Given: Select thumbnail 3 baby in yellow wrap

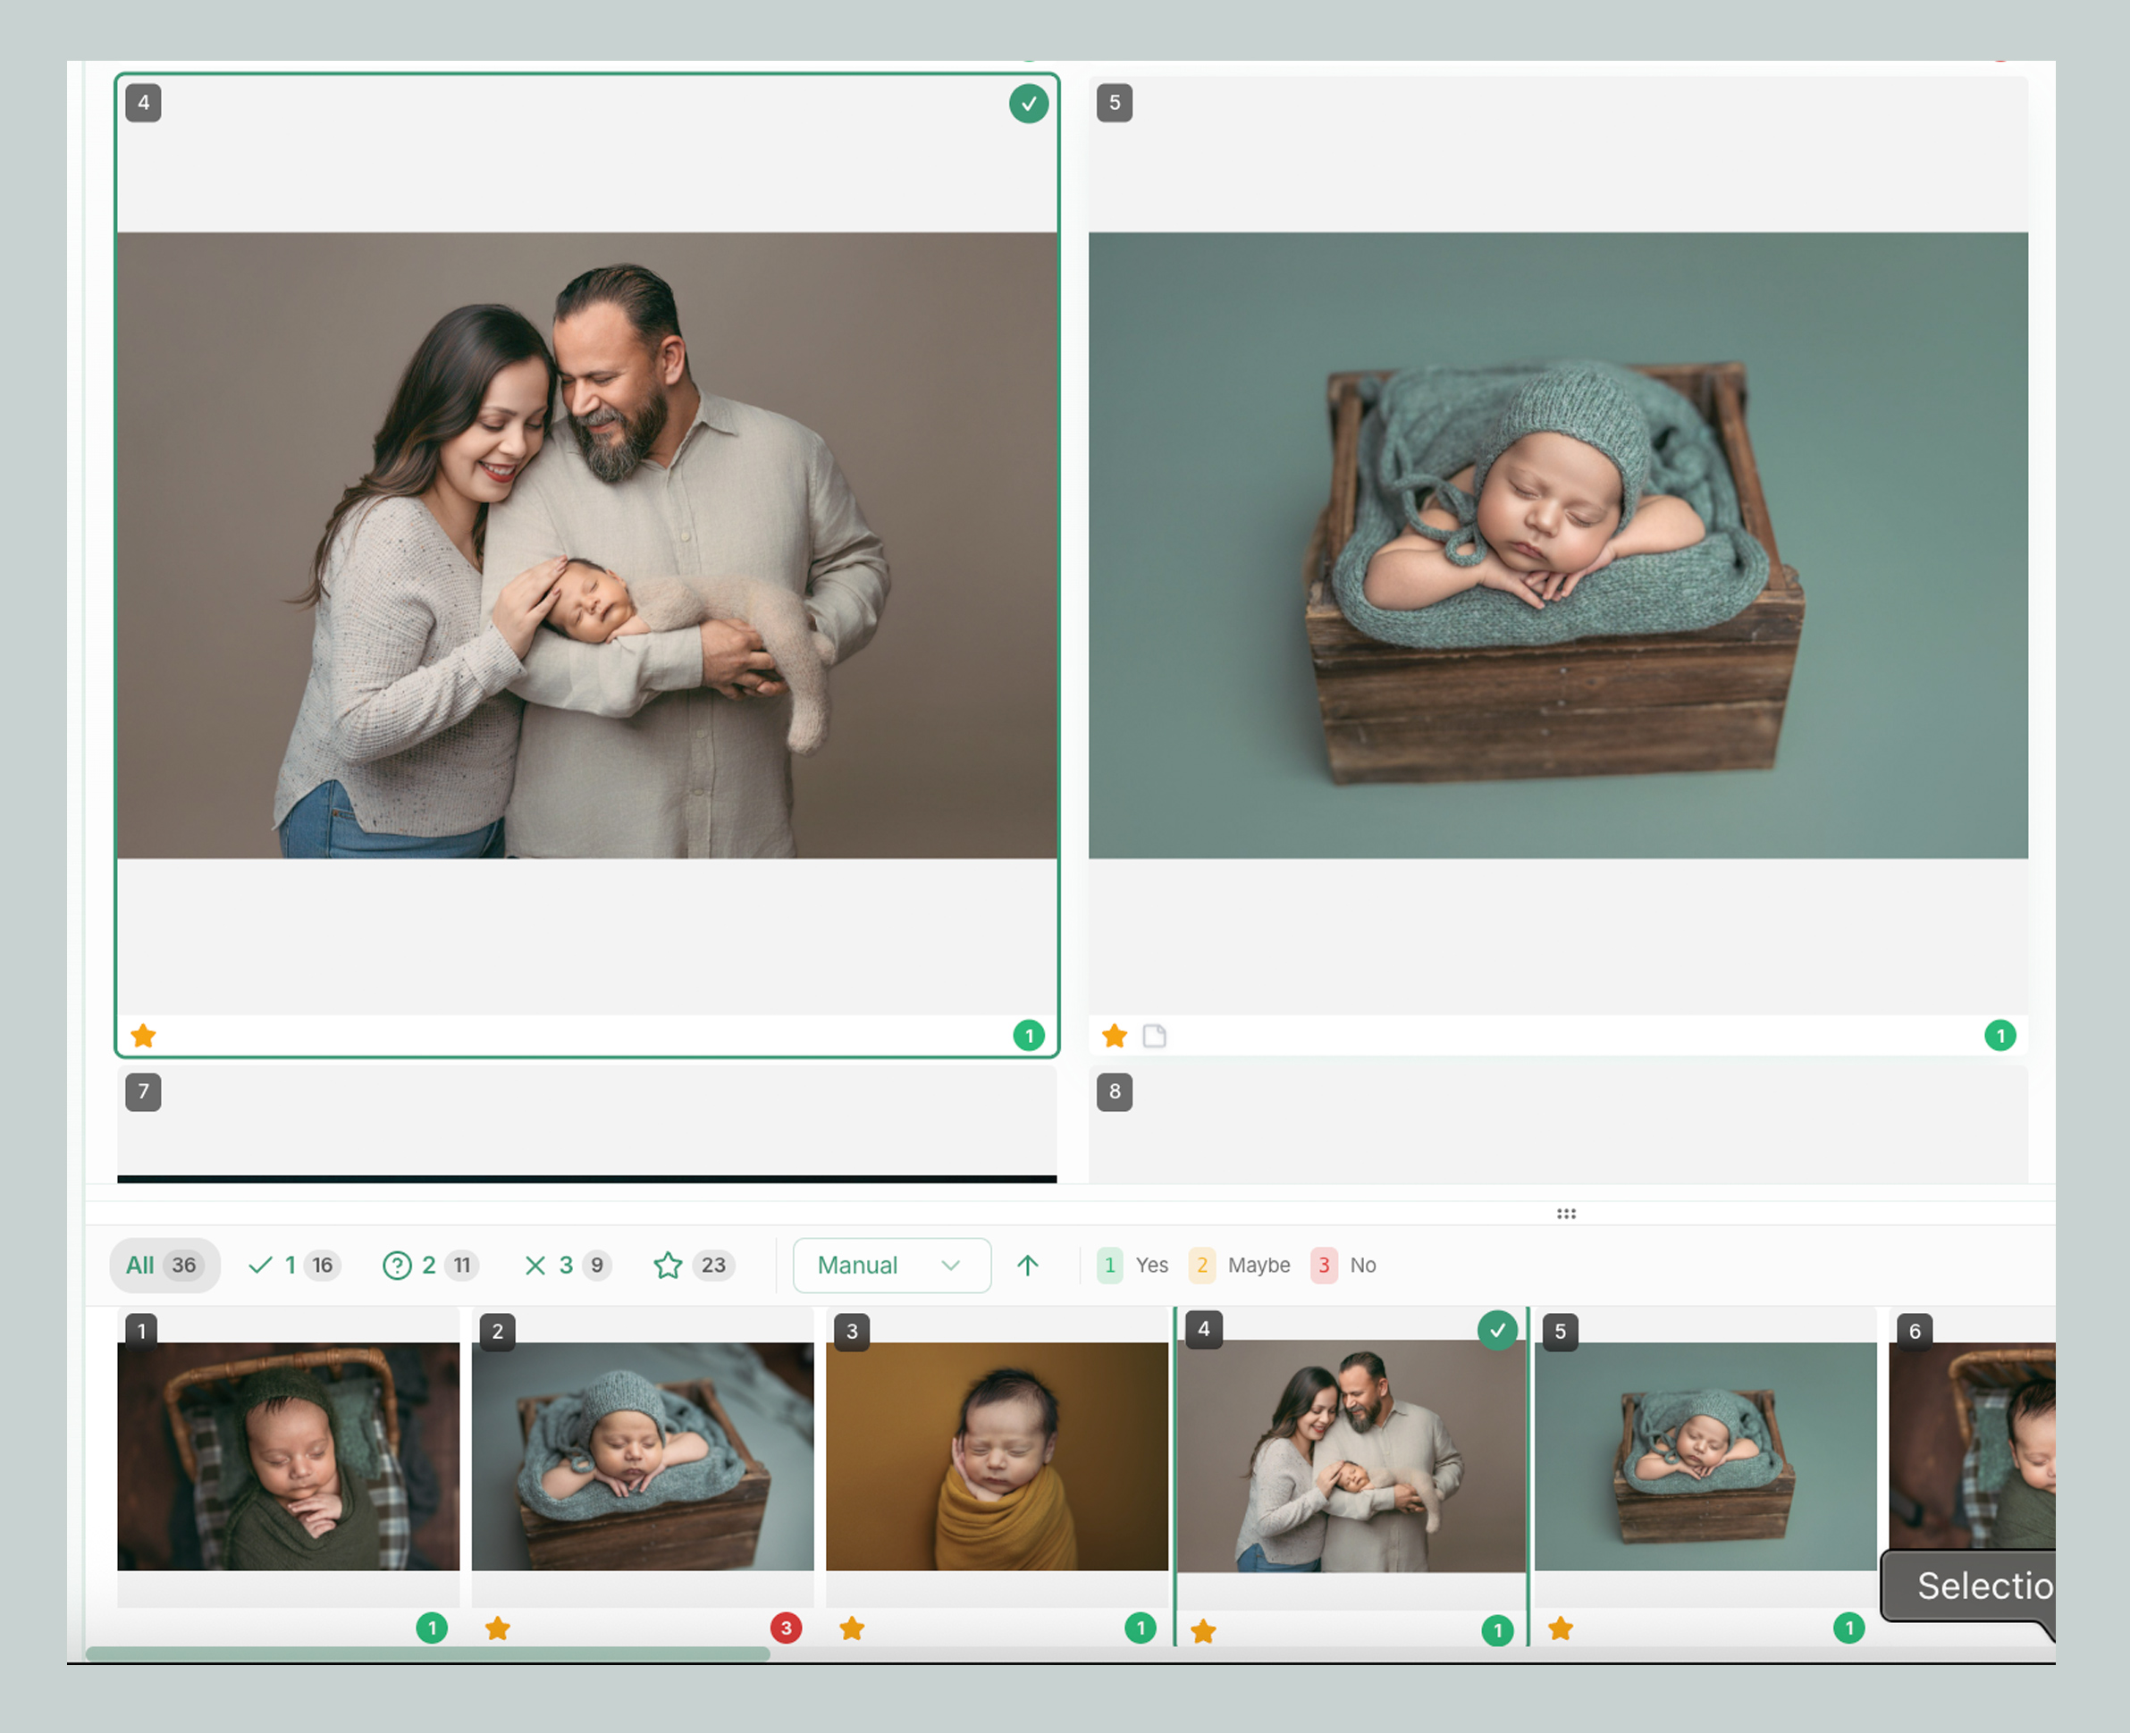Looking at the screenshot, I should pos(996,1455).
